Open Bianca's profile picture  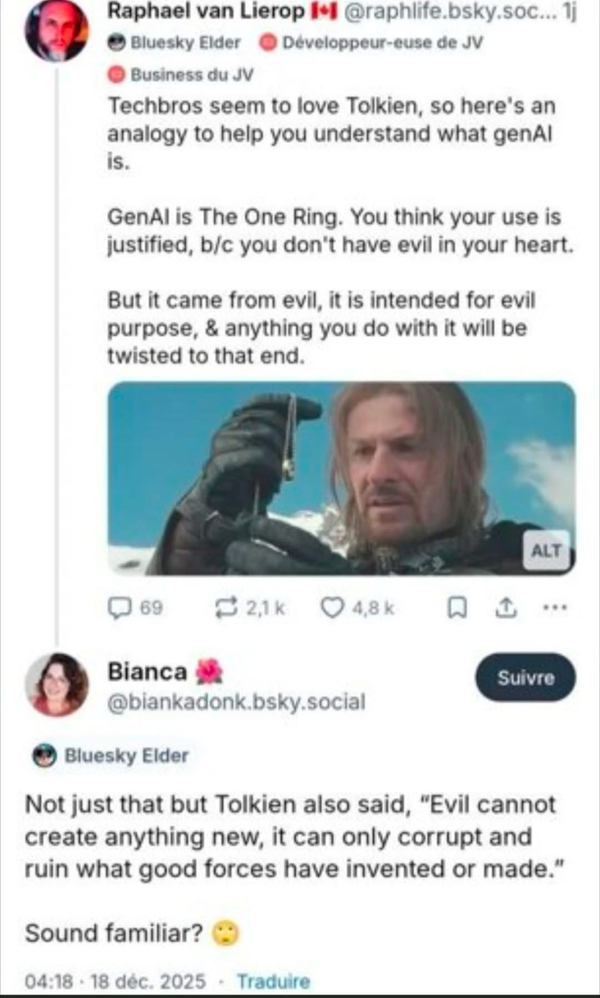tap(57, 684)
